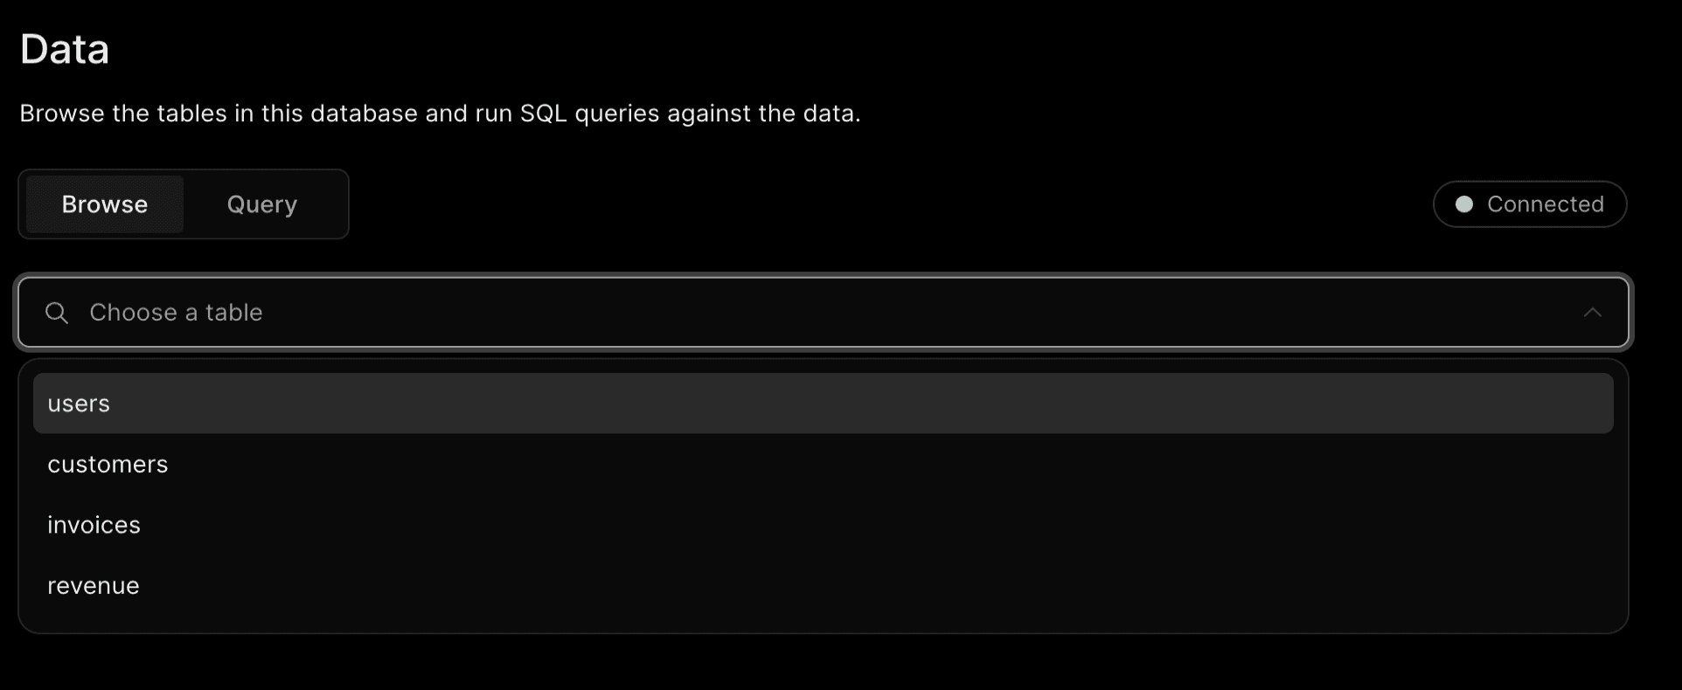1682x690 pixels.
Task: Click the database description text
Action: click(x=440, y=114)
